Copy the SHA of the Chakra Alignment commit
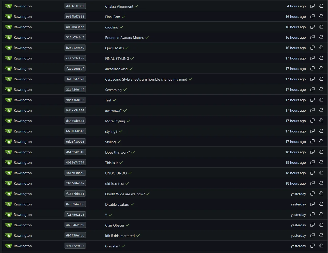This screenshot has width=328, height=253. tap(312, 6)
